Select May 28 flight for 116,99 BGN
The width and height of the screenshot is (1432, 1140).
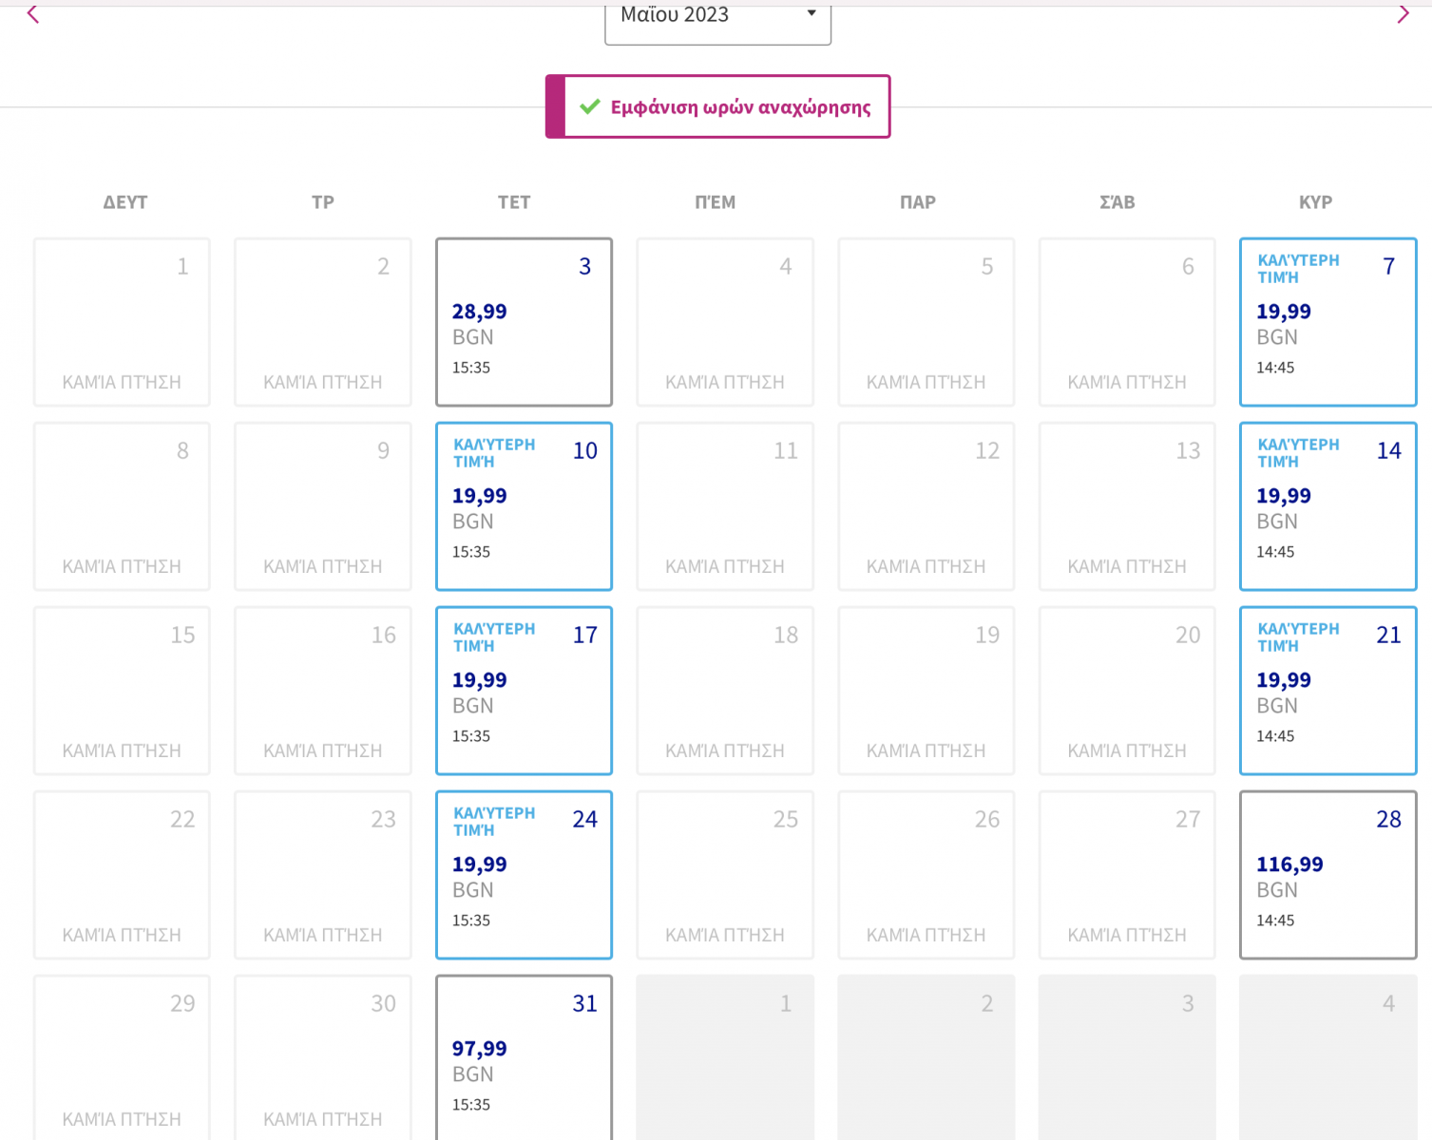point(1327,875)
